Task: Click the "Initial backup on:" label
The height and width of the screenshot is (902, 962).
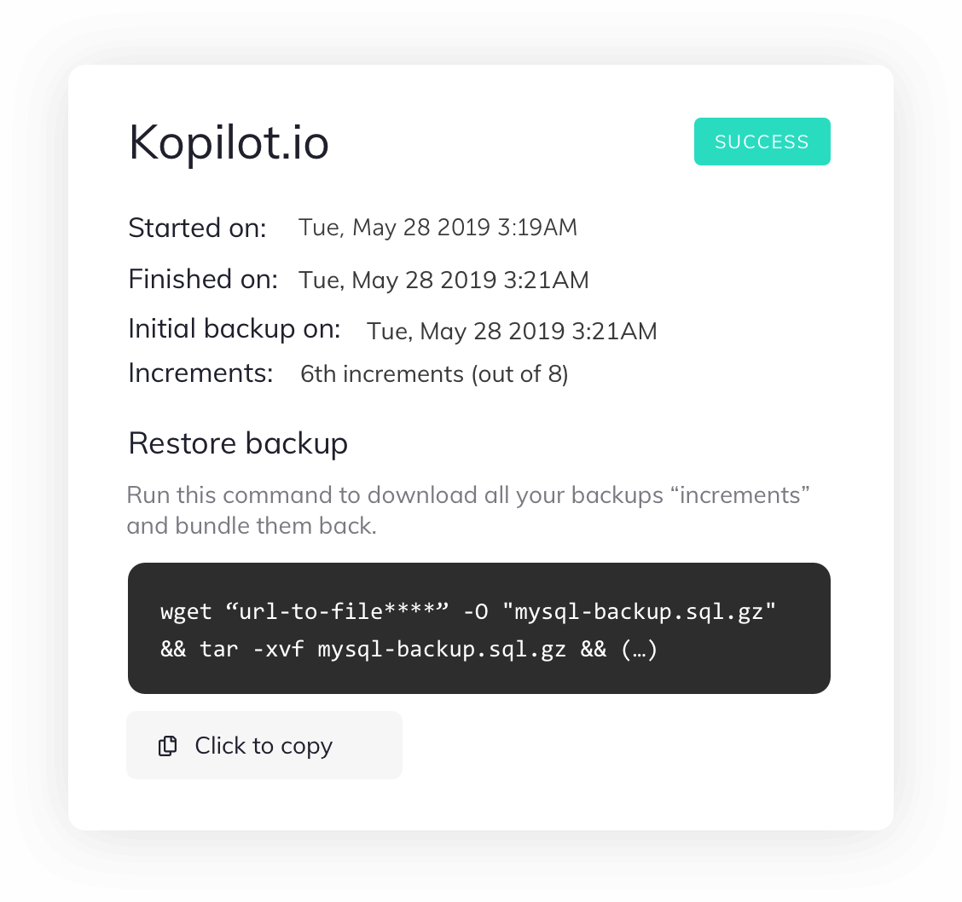Action: coord(235,329)
